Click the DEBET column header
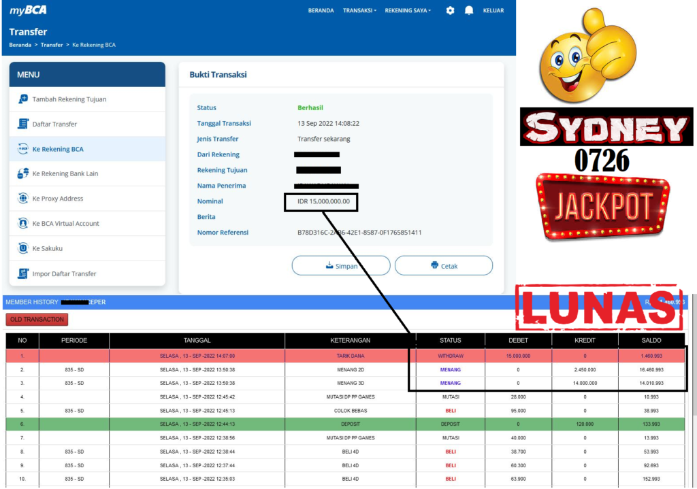The image size is (697, 489). tap(518, 341)
